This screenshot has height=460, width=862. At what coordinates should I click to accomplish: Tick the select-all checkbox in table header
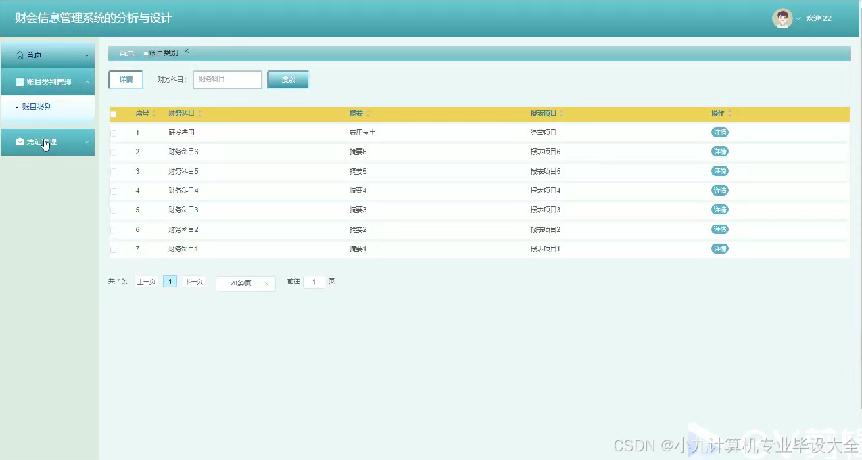(x=113, y=114)
